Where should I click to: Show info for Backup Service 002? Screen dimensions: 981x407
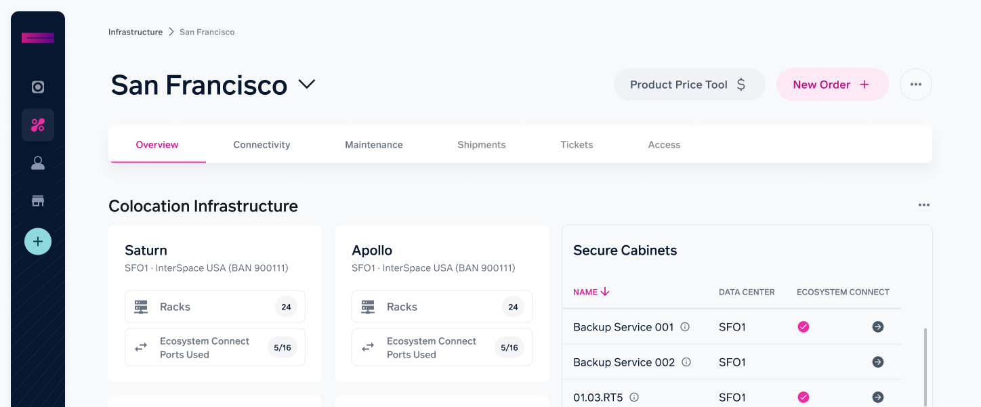[x=686, y=362]
